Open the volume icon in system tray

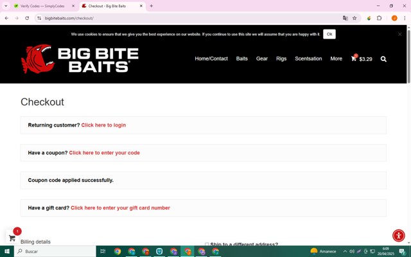(x=352, y=251)
